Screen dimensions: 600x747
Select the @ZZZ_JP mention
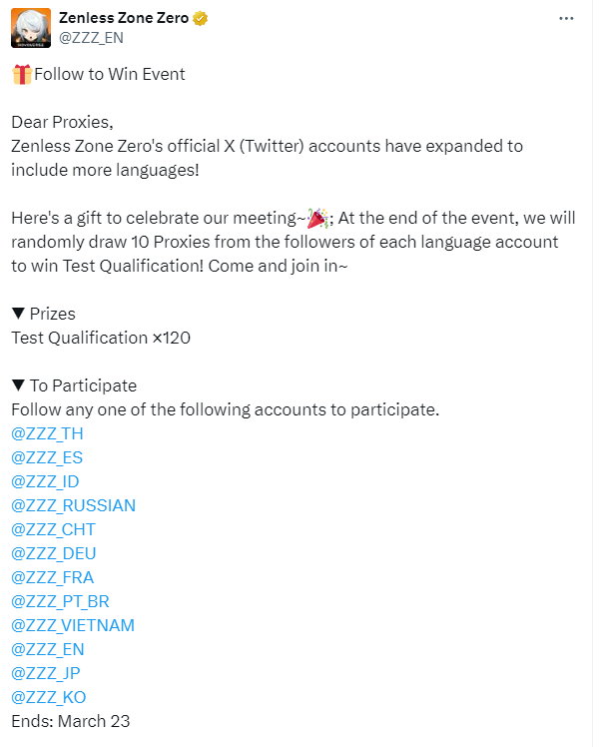click(x=46, y=673)
